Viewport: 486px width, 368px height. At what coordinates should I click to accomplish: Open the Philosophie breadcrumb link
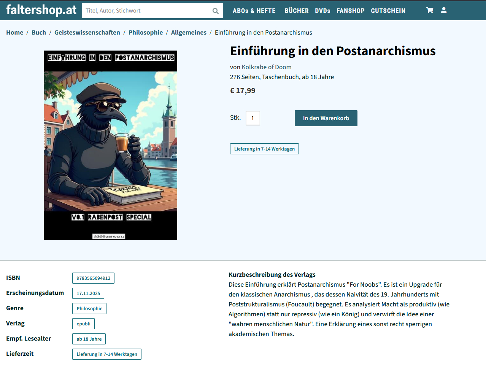click(x=146, y=33)
